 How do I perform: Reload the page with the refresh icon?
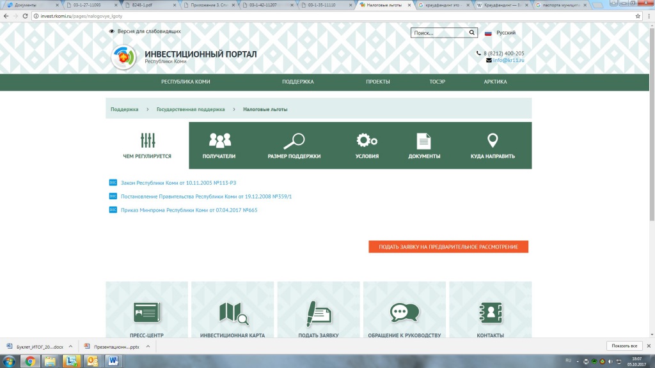[x=25, y=16]
